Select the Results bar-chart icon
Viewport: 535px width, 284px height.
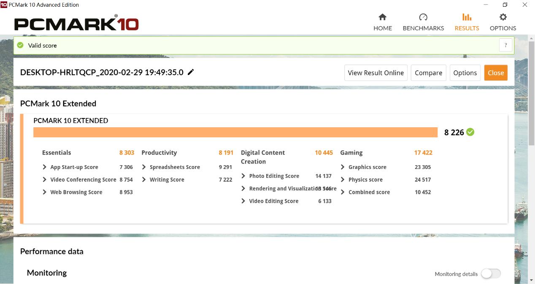[x=467, y=17]
